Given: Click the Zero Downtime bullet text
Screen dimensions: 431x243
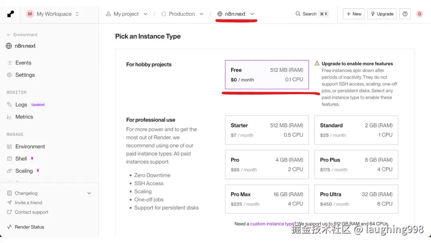Looking at the screenshot, I should [x=152, y=175].
